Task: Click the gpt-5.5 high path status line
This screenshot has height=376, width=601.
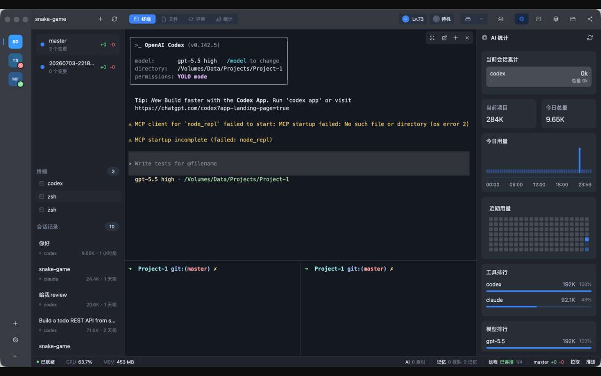Action: click(x=212, y=179)
